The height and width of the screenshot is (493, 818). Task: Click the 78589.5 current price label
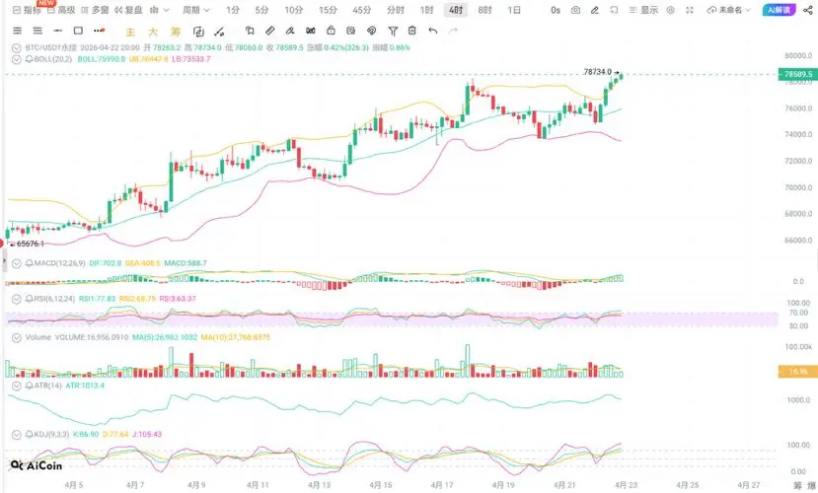797,74
